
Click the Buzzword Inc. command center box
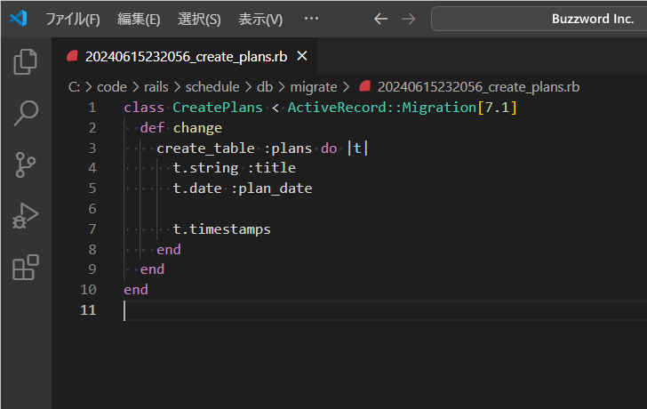click(x=539, y=19)
